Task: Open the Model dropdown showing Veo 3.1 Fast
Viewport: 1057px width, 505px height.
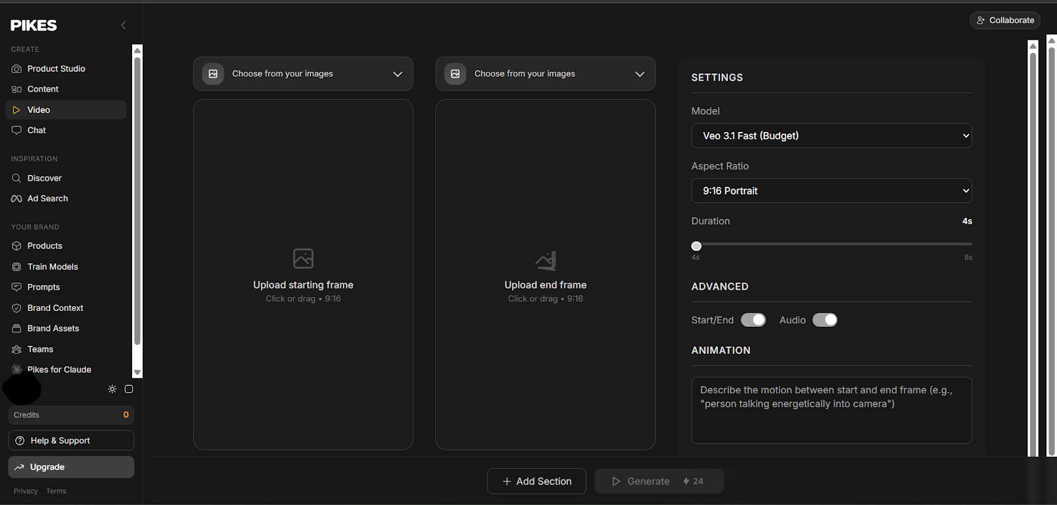Action: [x=832, y=136]
